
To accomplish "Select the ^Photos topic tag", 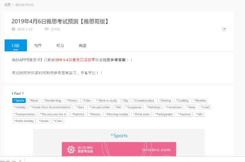I will pos(72,101).
